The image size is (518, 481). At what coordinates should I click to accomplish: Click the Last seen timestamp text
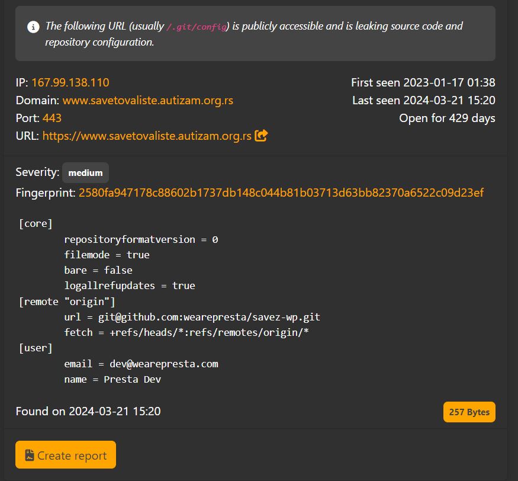tap(423, 100)
